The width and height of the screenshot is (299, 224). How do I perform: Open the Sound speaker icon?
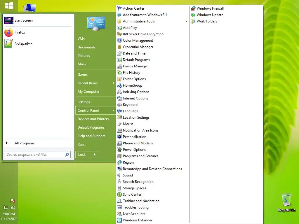click(x=119, y=175)
